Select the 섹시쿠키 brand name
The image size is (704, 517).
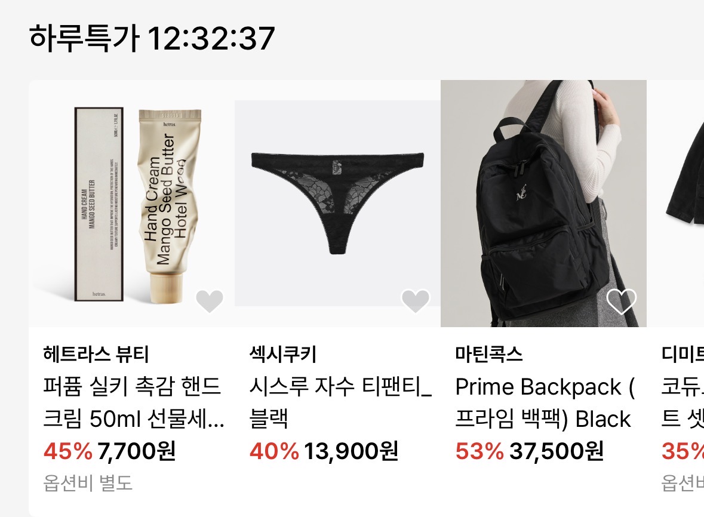click(283, 354)
